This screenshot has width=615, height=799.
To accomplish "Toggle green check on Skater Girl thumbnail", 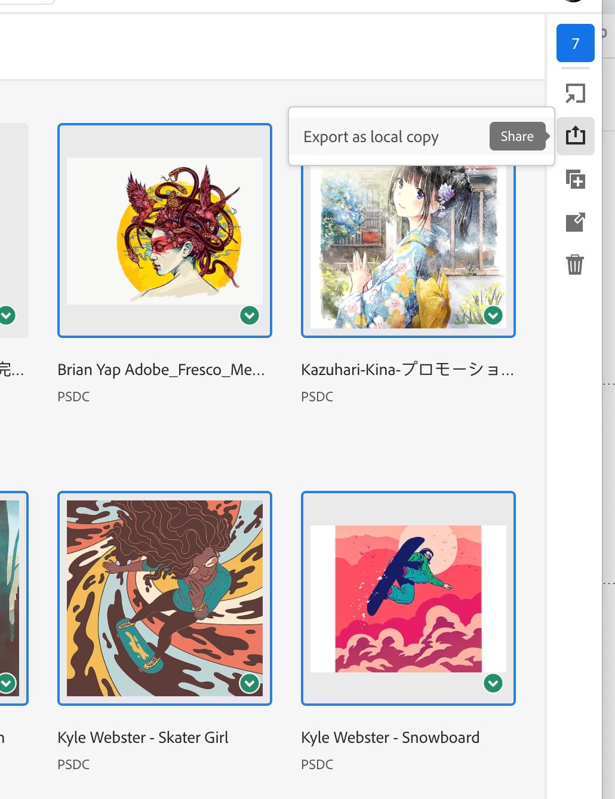I will tap(250, 683).
